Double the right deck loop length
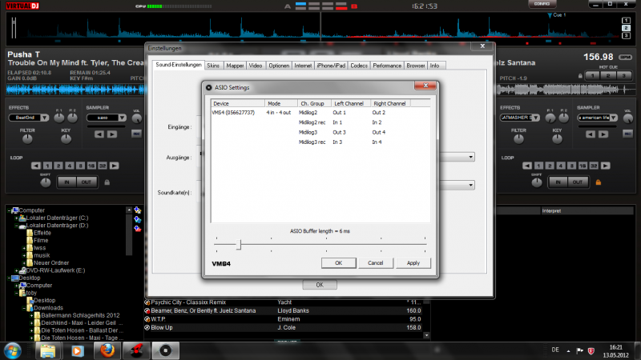Viewport: 641px width, 360px height. pyautogui.click(x=606, y=166)
